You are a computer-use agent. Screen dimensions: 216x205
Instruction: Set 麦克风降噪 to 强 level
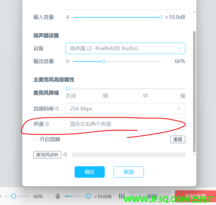pos(183,96)
